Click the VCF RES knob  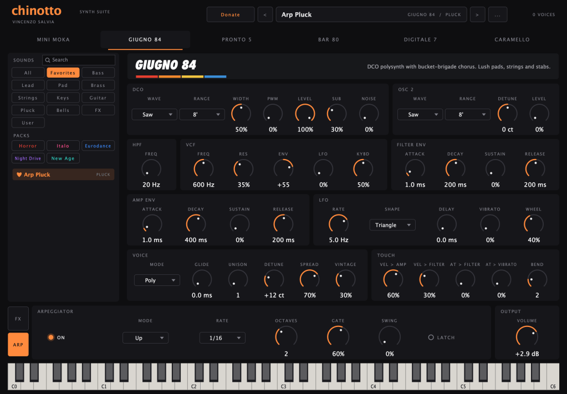(243, 168)
